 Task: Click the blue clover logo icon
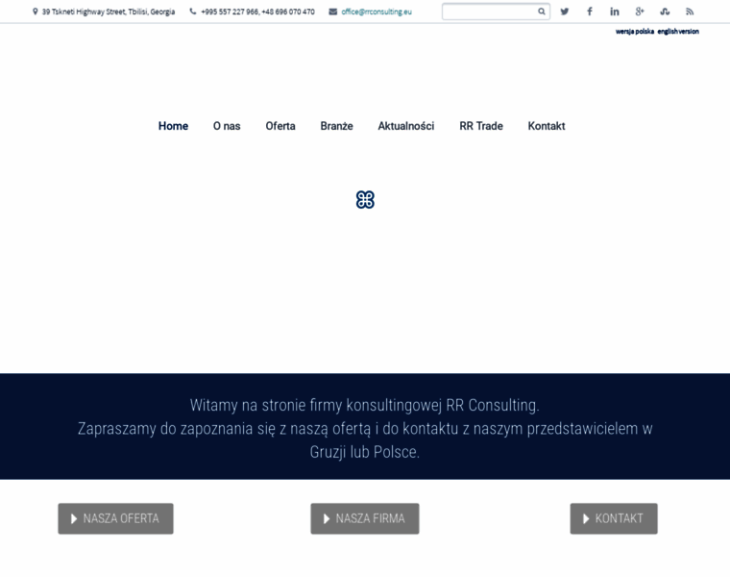tap(365, 199)
